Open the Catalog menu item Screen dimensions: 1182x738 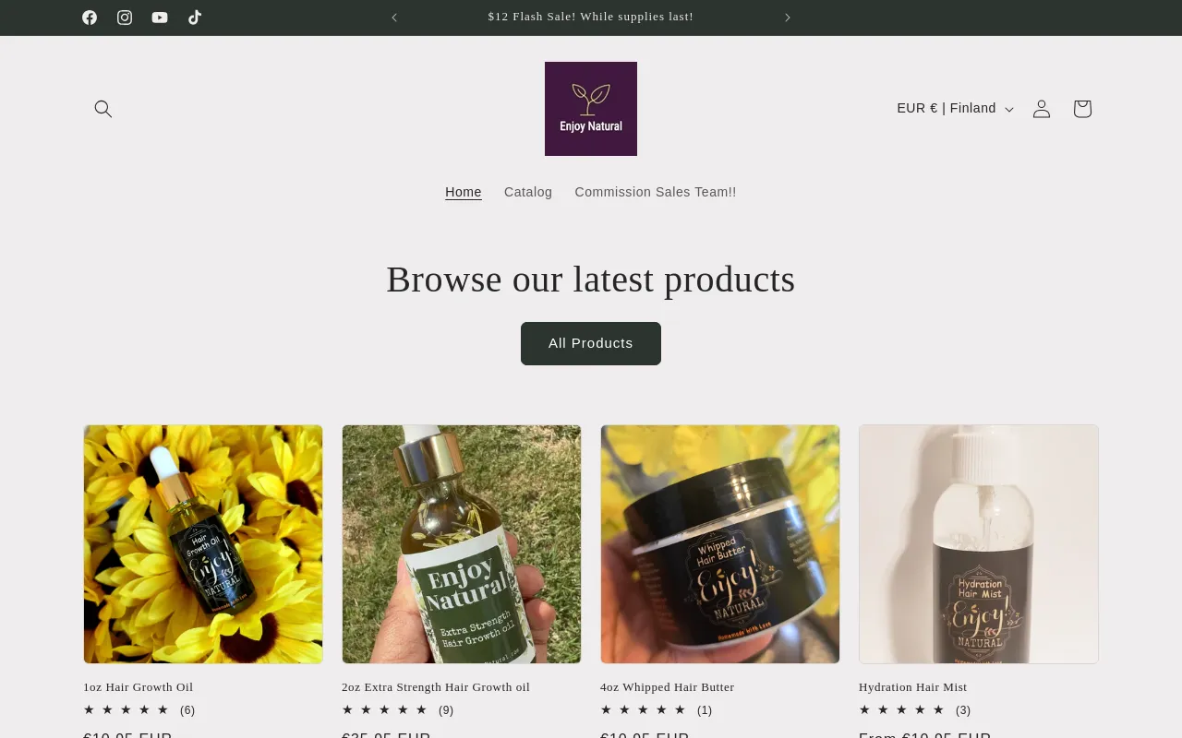pos(528,192)
